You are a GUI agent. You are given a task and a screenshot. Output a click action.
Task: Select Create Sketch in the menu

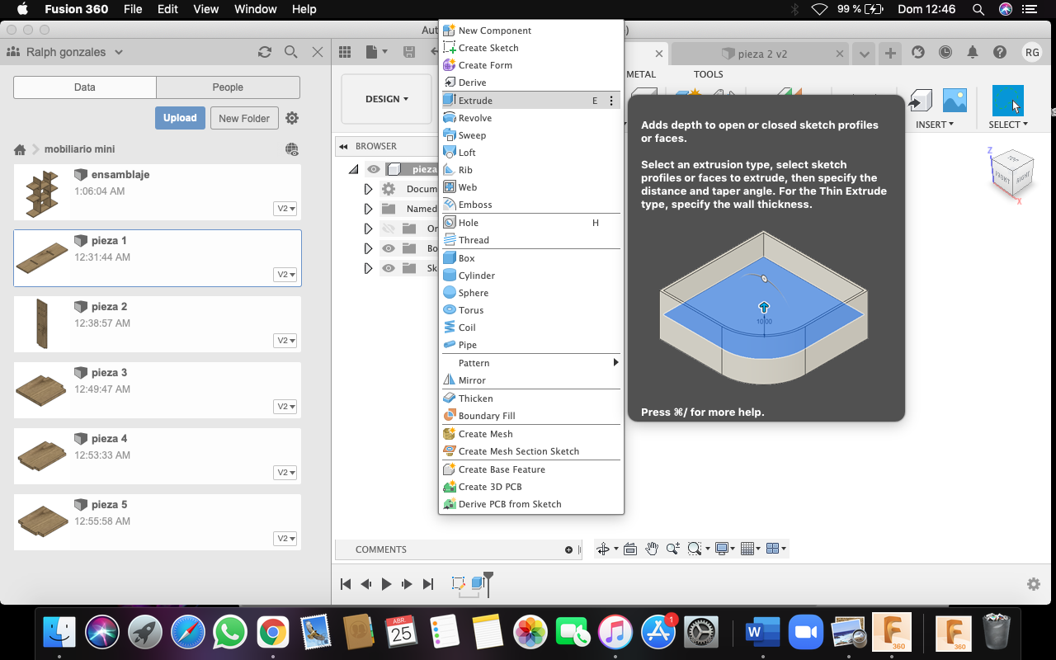coord(530,48)
